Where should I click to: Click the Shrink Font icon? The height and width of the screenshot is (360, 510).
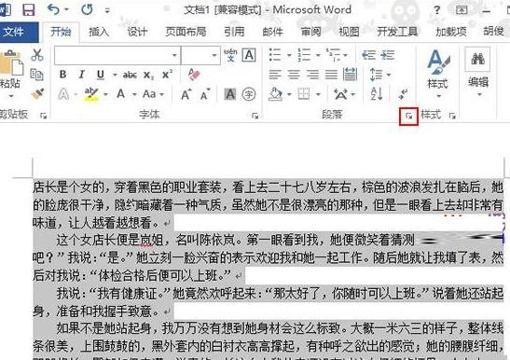pos(205,94)
